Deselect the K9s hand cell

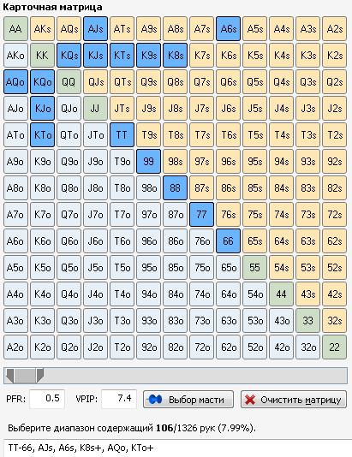pyautogui.click(x=148, y=55)
